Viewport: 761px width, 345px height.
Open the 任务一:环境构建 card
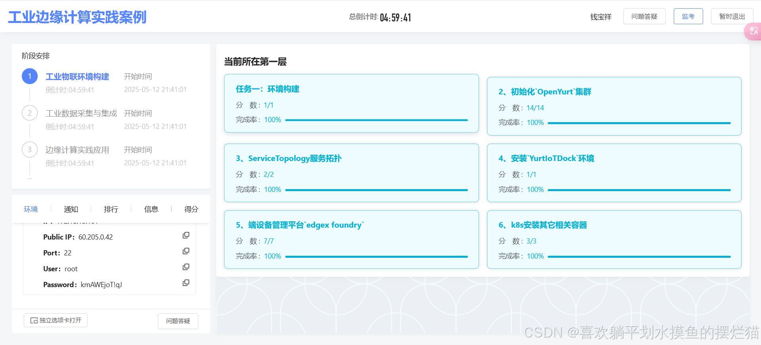click(351, 103)
